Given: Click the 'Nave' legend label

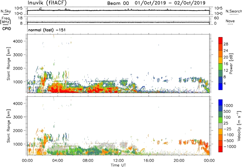Looking at the screenshot, I should [230, 21].
